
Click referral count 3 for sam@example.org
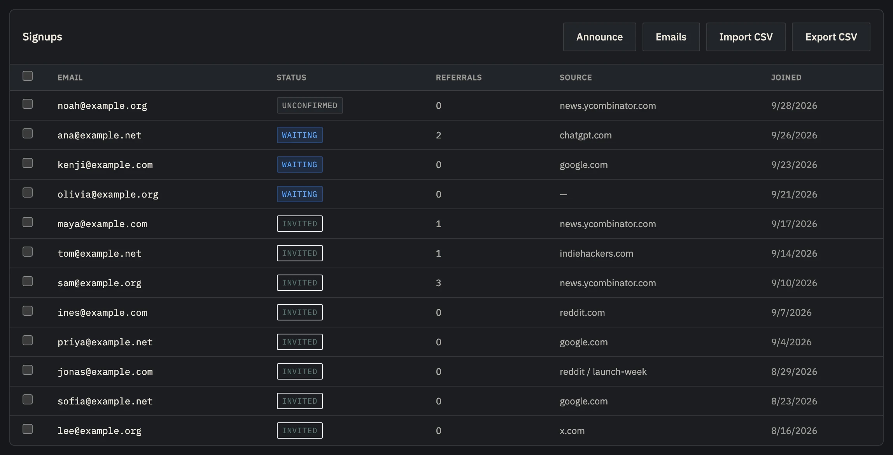[438, 283]
